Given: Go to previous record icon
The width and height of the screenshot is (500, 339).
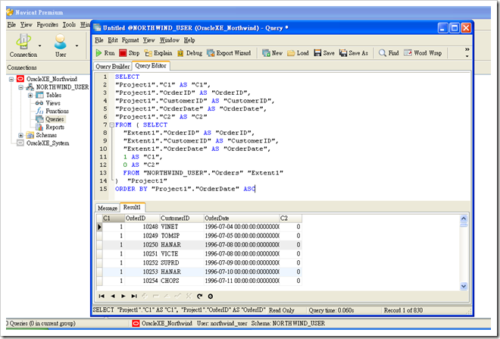Looking at the screenshot, I should click(113, 297).
